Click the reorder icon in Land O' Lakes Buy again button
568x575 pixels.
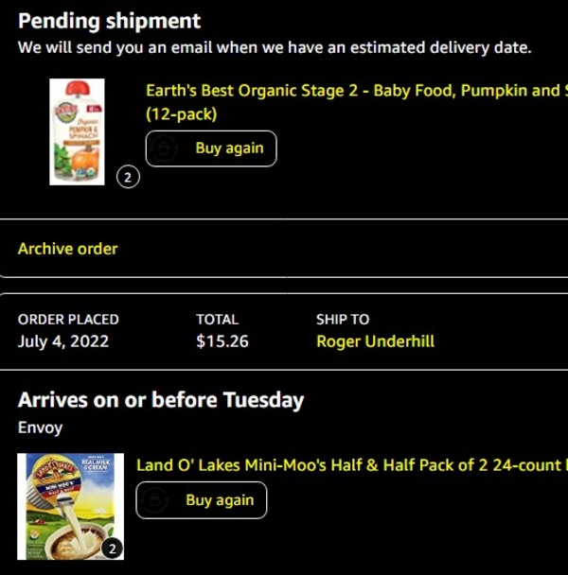pos(155,500)
